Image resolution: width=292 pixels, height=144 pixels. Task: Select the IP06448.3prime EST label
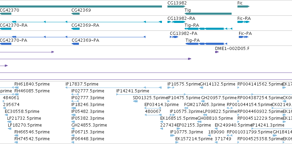pyautogui.click(x=88, y=139)
